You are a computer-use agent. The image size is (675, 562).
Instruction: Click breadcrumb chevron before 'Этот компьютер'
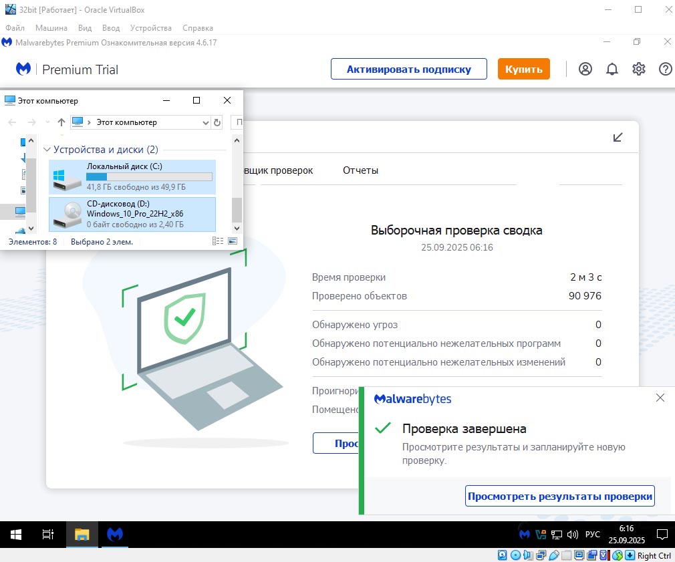(x=89, y=123)
